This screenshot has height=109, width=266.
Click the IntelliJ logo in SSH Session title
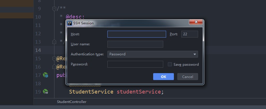click(x=70, y=23)
